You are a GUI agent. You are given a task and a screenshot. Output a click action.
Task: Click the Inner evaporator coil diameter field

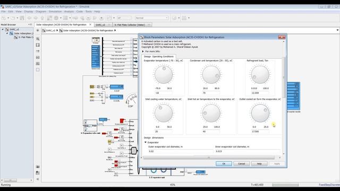tap(248, 151)
